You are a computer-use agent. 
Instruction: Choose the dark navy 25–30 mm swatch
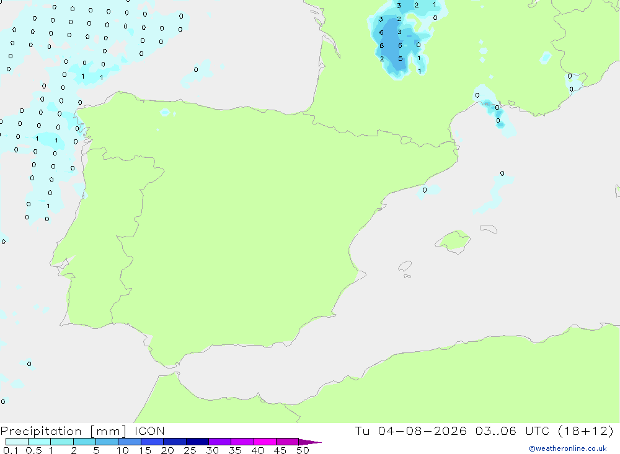(x=197, y=442)
